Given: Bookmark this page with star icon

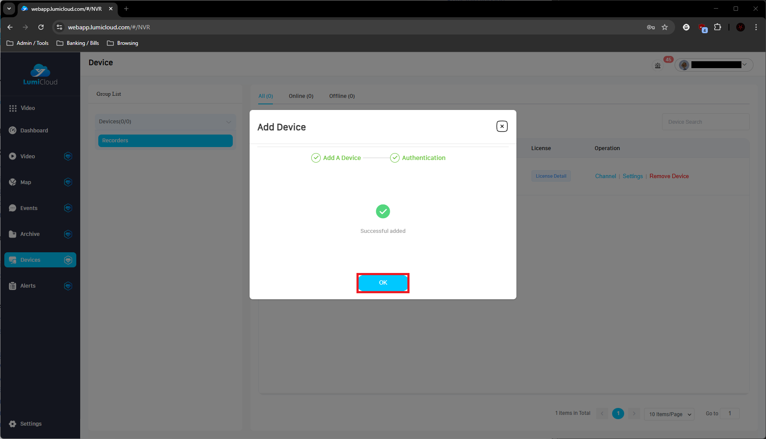Looking at the screenshot, I should (665, 27).
